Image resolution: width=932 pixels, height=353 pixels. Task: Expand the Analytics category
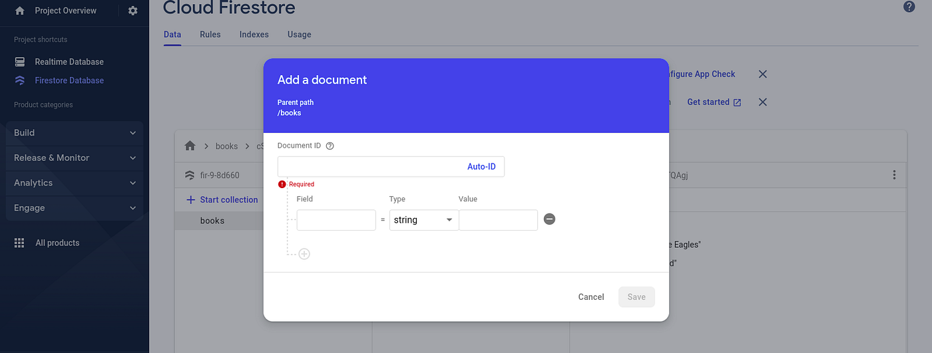[x=75, y=183]
